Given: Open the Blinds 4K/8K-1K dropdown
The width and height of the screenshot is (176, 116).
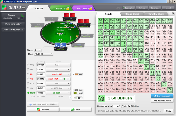Looking at the screenshot, I should pyautogui.click(x=43, y=54).
